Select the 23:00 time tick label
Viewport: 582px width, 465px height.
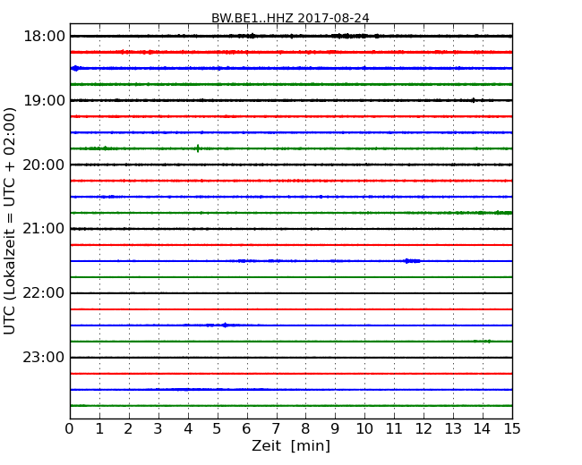[x=44, y=358]
